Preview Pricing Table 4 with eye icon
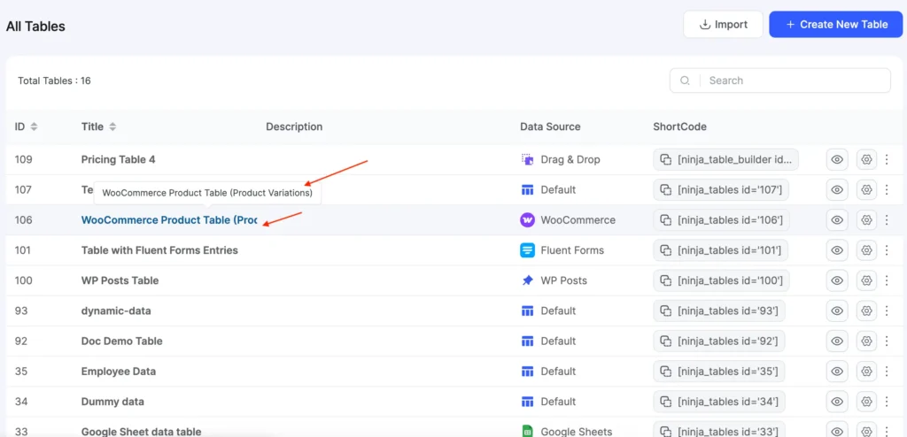Screen dimensions: 907x437 coord(837,159)
